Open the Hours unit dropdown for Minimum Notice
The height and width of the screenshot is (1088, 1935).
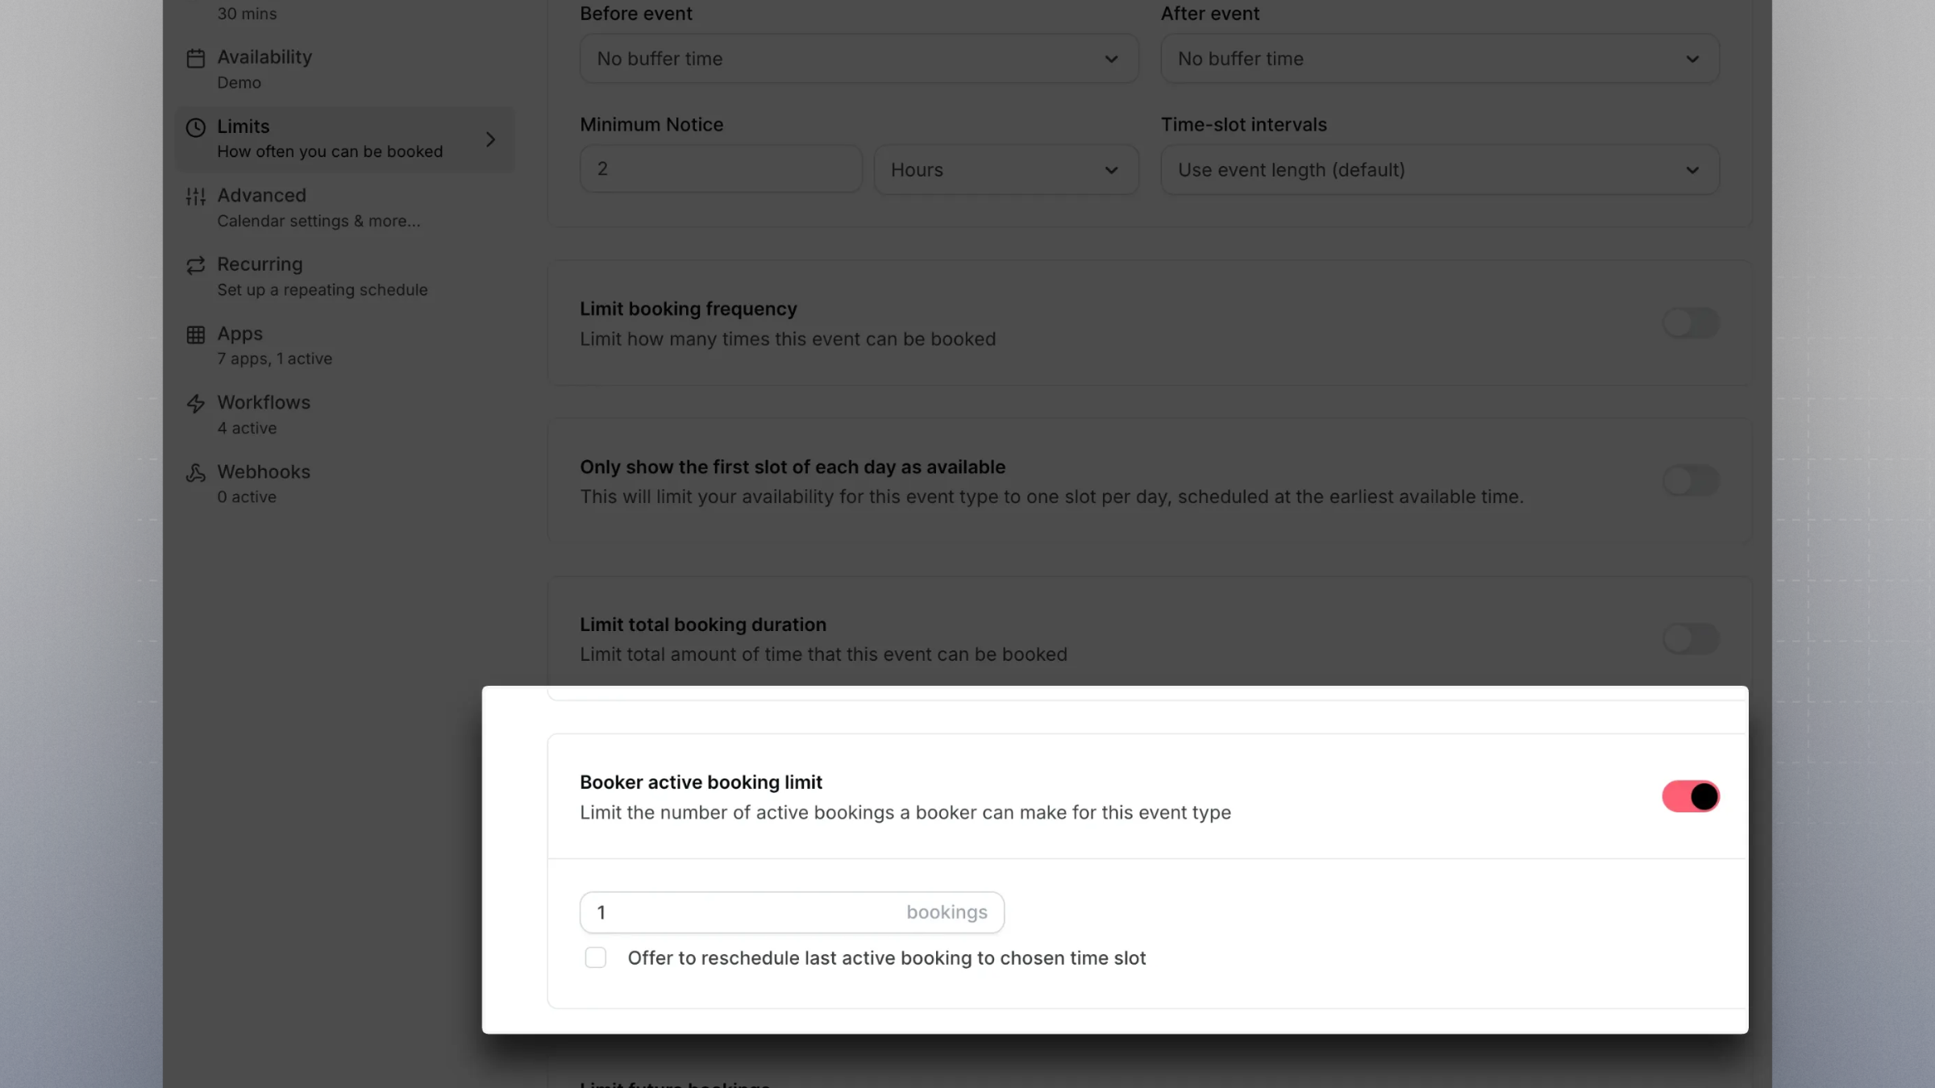coord(1005,170)
